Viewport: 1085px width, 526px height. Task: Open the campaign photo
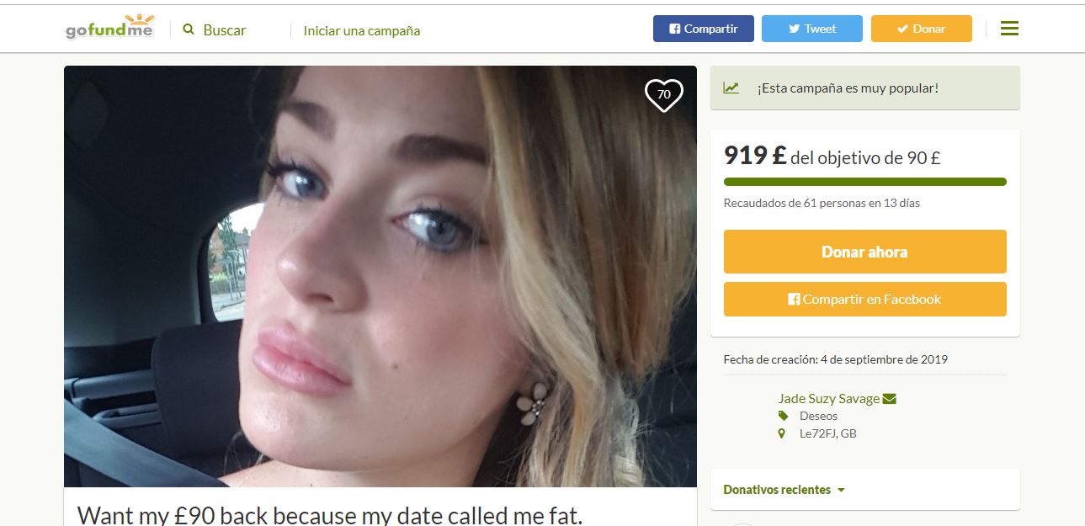click(380, 276)
